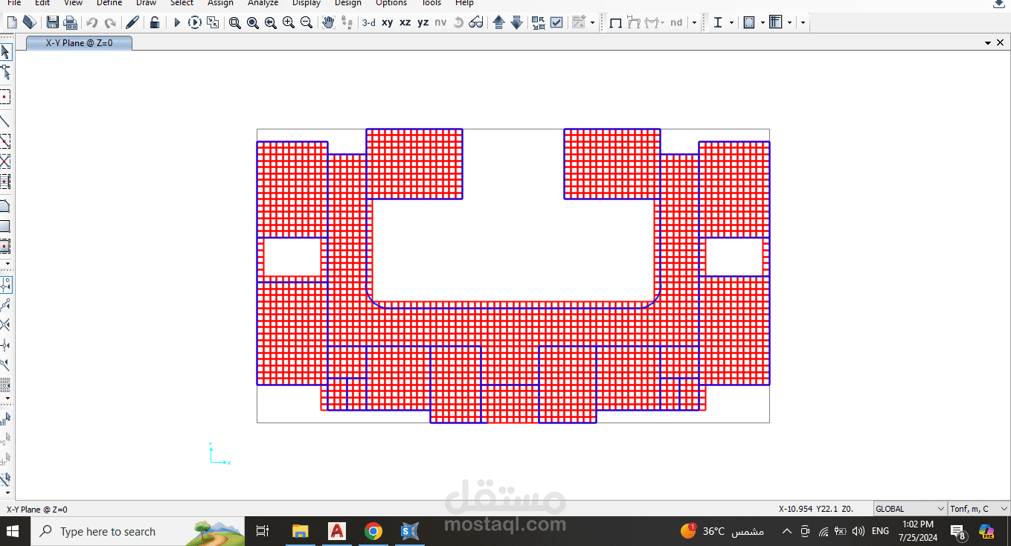Click the Draw Special Joint icon

(5, 97)
